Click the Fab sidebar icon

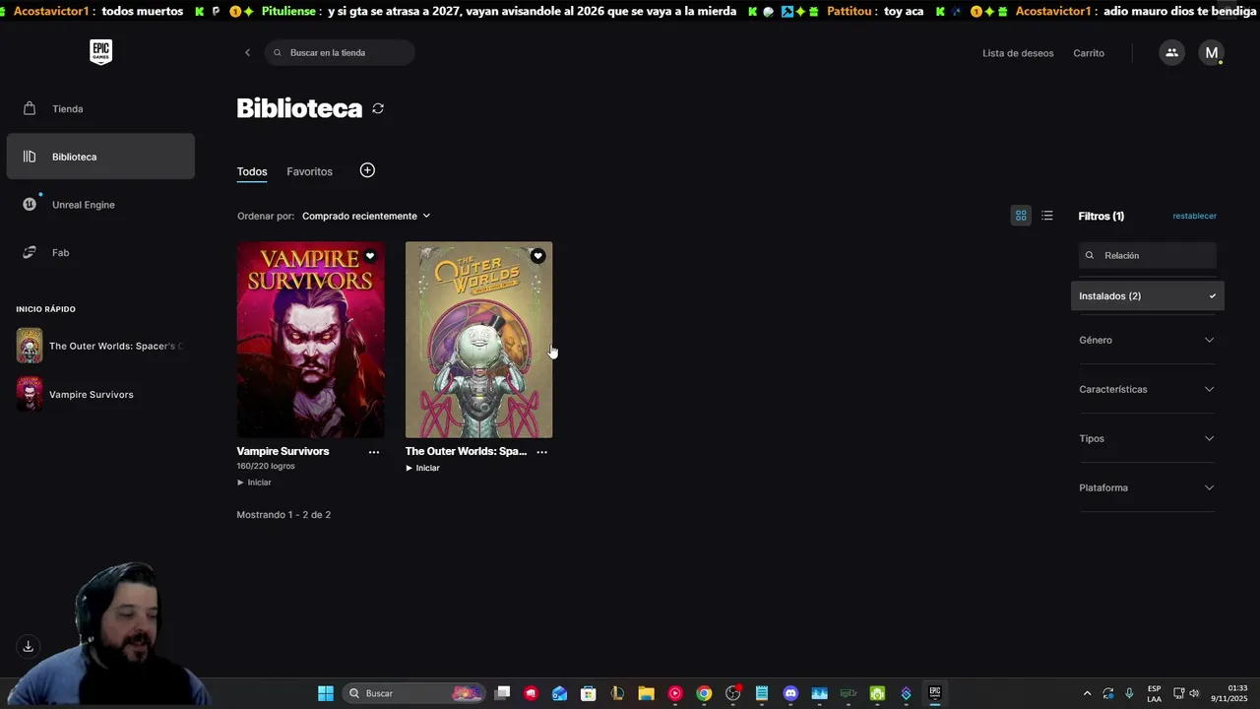click(30, 253)
